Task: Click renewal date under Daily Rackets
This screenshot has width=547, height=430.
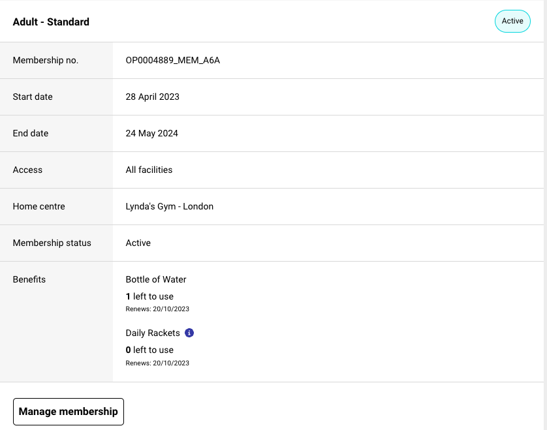Action: coord(157,363)
